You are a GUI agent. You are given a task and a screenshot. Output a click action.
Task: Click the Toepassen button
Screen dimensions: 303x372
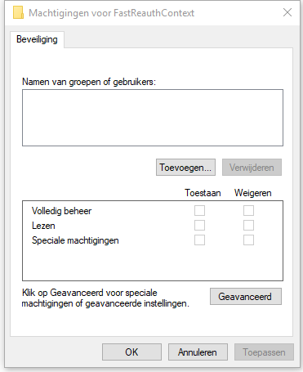[264, 352]
